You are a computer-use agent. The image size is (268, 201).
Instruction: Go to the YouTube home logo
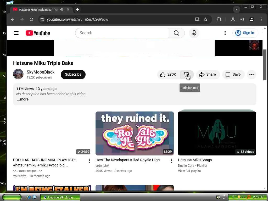[38, 33]
